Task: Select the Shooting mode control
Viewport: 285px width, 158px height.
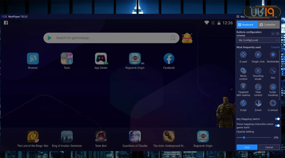Action: pyautogui.click(x=258, y=71)
